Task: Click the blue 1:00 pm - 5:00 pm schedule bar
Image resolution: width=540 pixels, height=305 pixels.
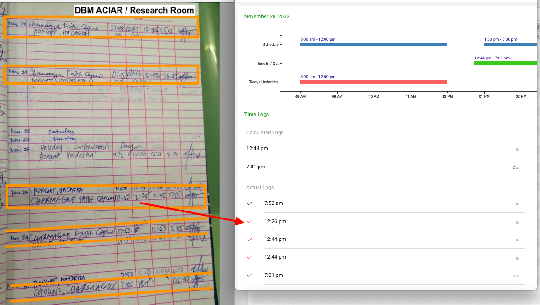Action: (510, 44)
